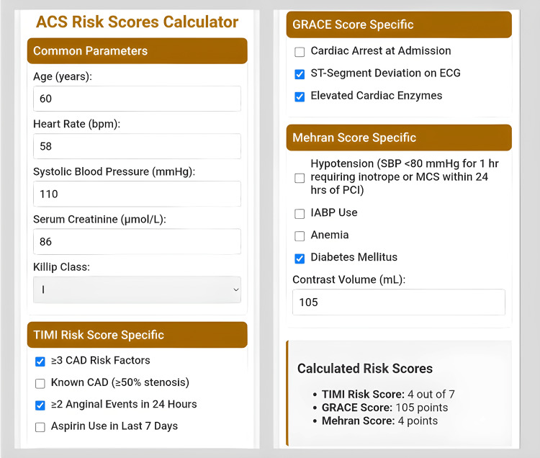
Task: Tick the IABP Use checkbox
Action: 300,214
